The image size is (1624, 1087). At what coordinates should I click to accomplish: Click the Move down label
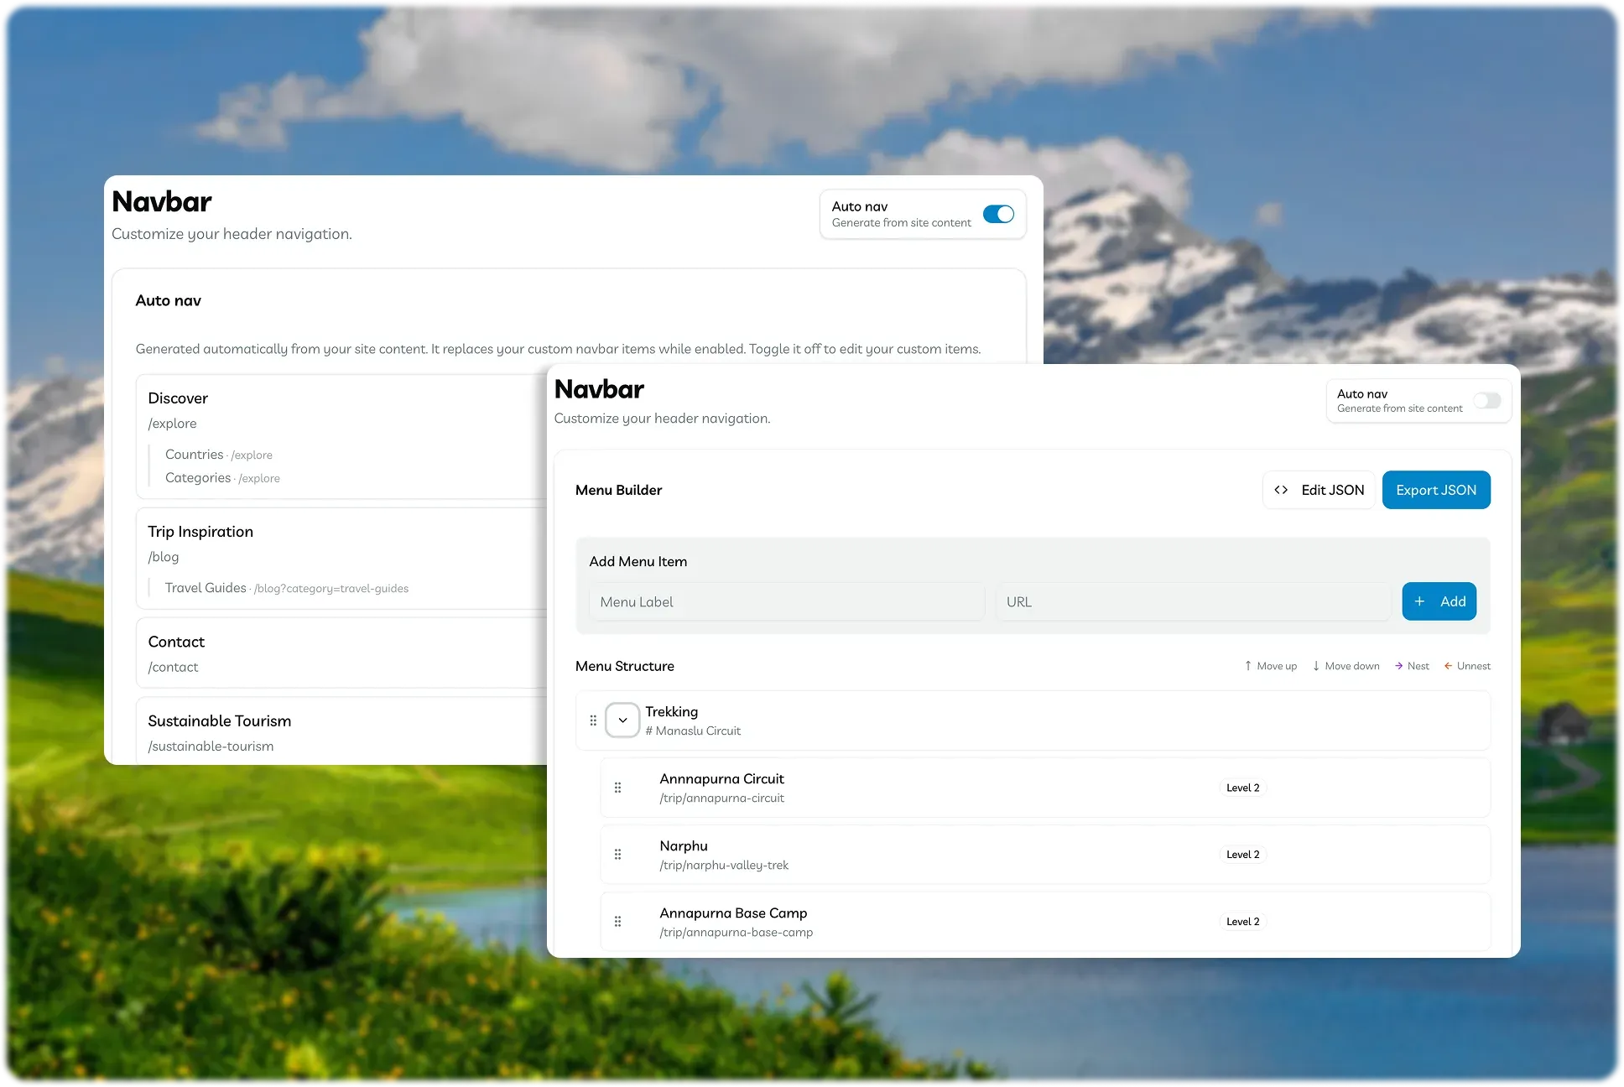tap(1352, 666)
